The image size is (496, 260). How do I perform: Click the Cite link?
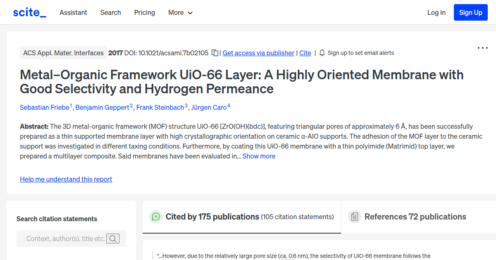[305, 53]
